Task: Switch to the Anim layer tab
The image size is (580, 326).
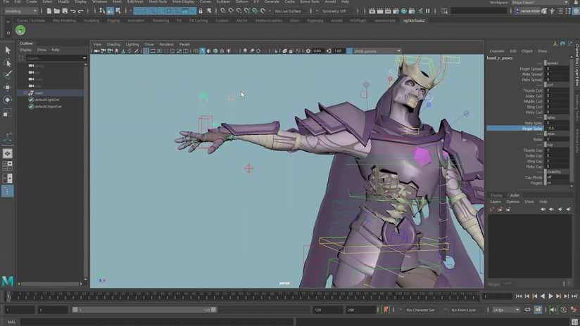Action: [515, 195]
